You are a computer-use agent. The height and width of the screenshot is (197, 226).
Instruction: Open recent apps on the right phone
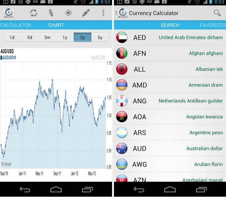tap(201, 189)
